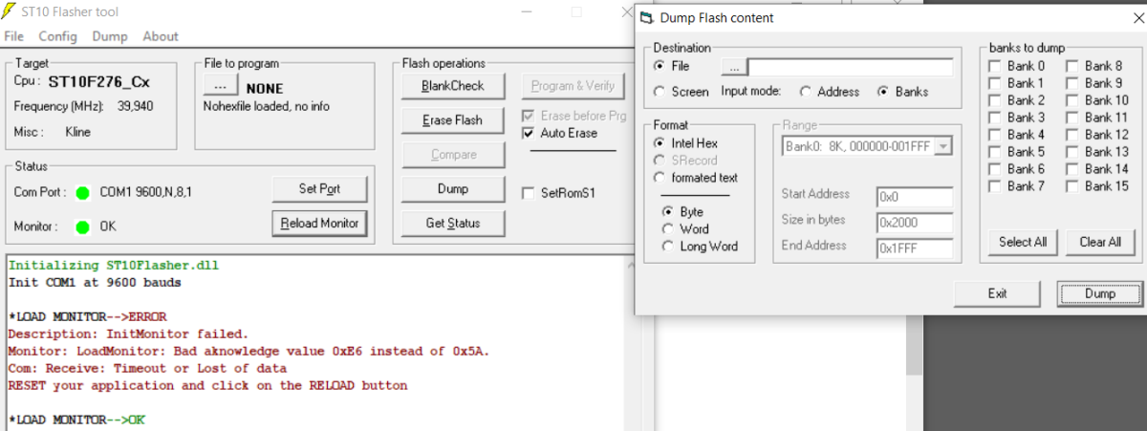The width and height of the screenshot is (1147, 431).
Task: Click the Reload Monitor button
Action: click(319, 224)
